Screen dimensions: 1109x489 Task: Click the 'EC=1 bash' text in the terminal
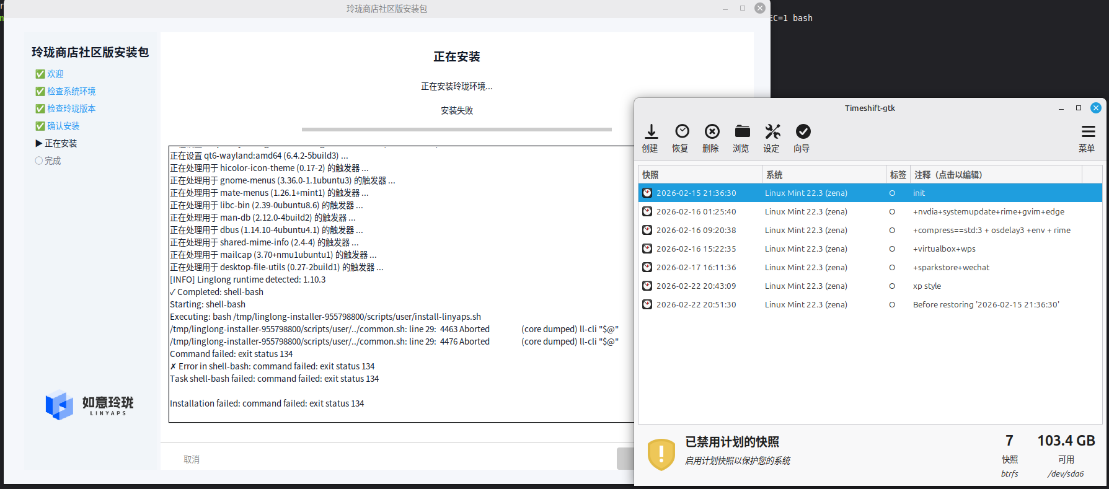pyautogui.click(x=792, y=18)
